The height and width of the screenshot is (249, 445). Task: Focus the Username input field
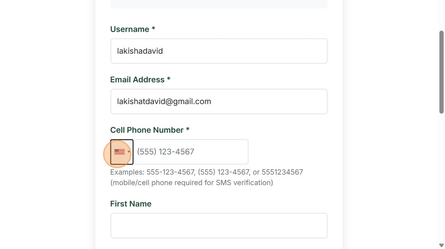(x=219, y=51)
